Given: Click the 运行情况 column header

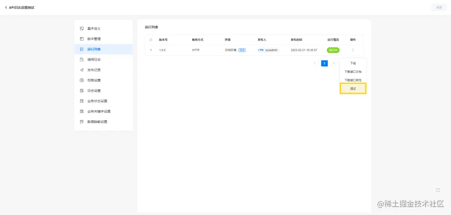Looking at the screenshot, I should pyautogui.click(x=333, y=40).
